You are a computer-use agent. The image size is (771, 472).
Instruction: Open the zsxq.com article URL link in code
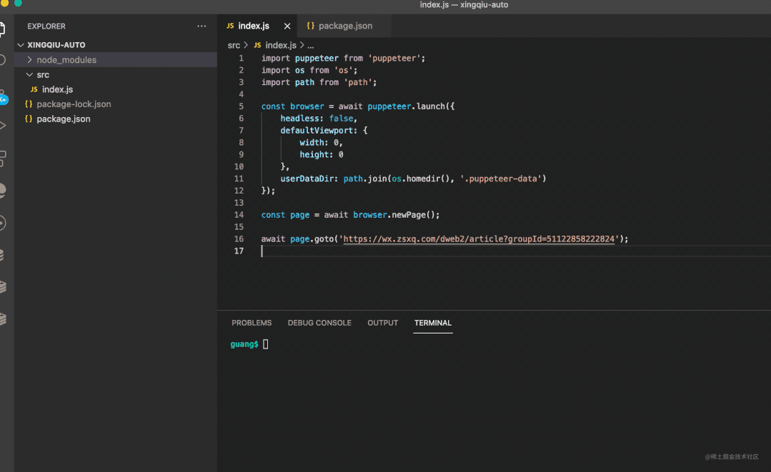tap(479, 238)
